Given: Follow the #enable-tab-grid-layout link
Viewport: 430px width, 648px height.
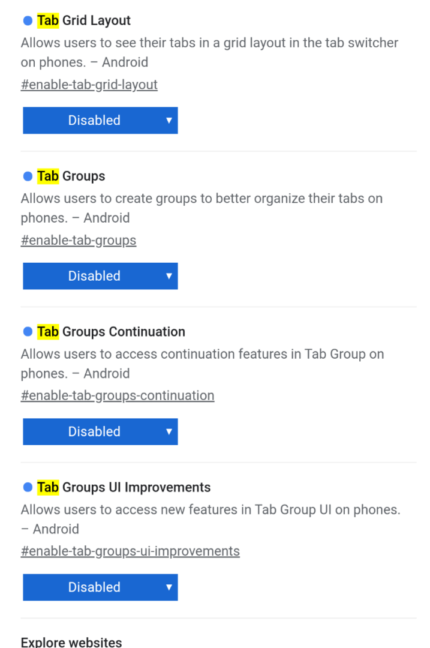Looking at the screenshot, I should coord(89,85).
